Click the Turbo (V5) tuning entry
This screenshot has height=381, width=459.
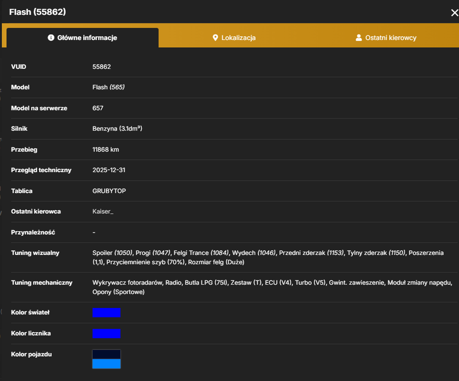[310, 282]
